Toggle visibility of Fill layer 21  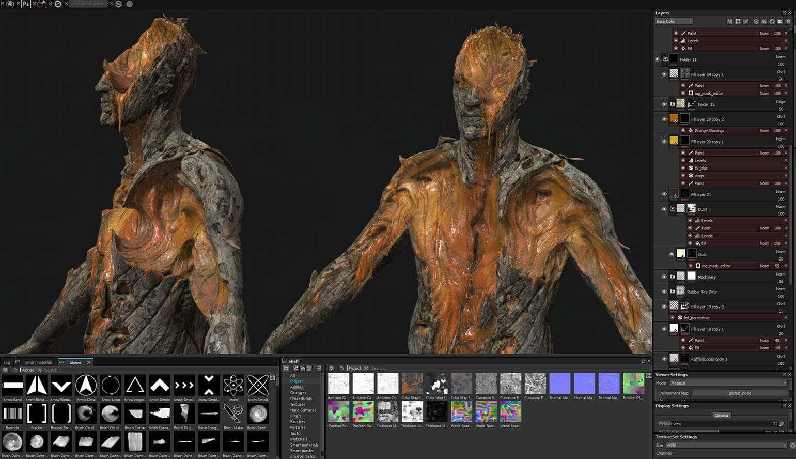[664, 194]
